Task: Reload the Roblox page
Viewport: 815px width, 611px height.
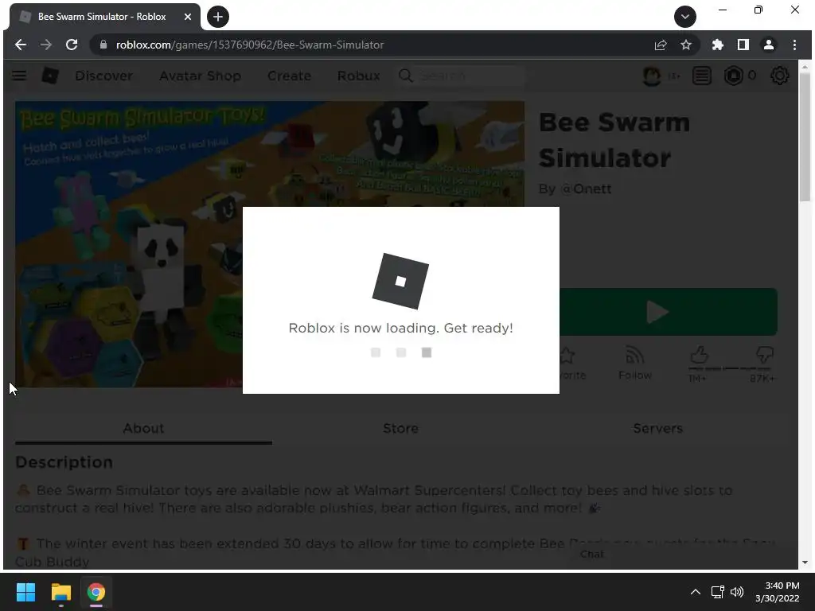Action: click(x=72, y=45)
